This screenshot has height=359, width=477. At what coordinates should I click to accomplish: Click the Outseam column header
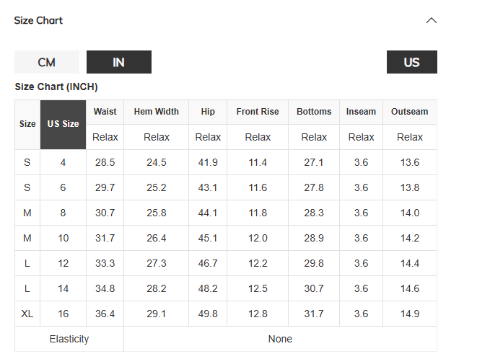click(x=410, y=112)
